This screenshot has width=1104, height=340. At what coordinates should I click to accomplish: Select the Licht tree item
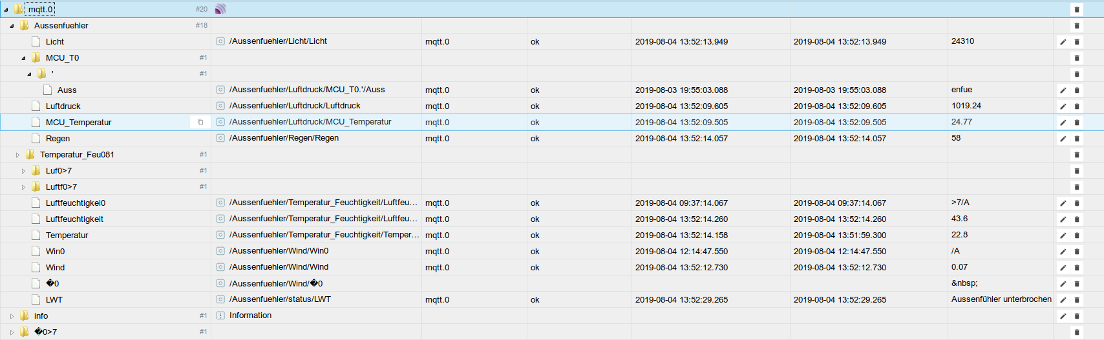(x=55, y=42)
